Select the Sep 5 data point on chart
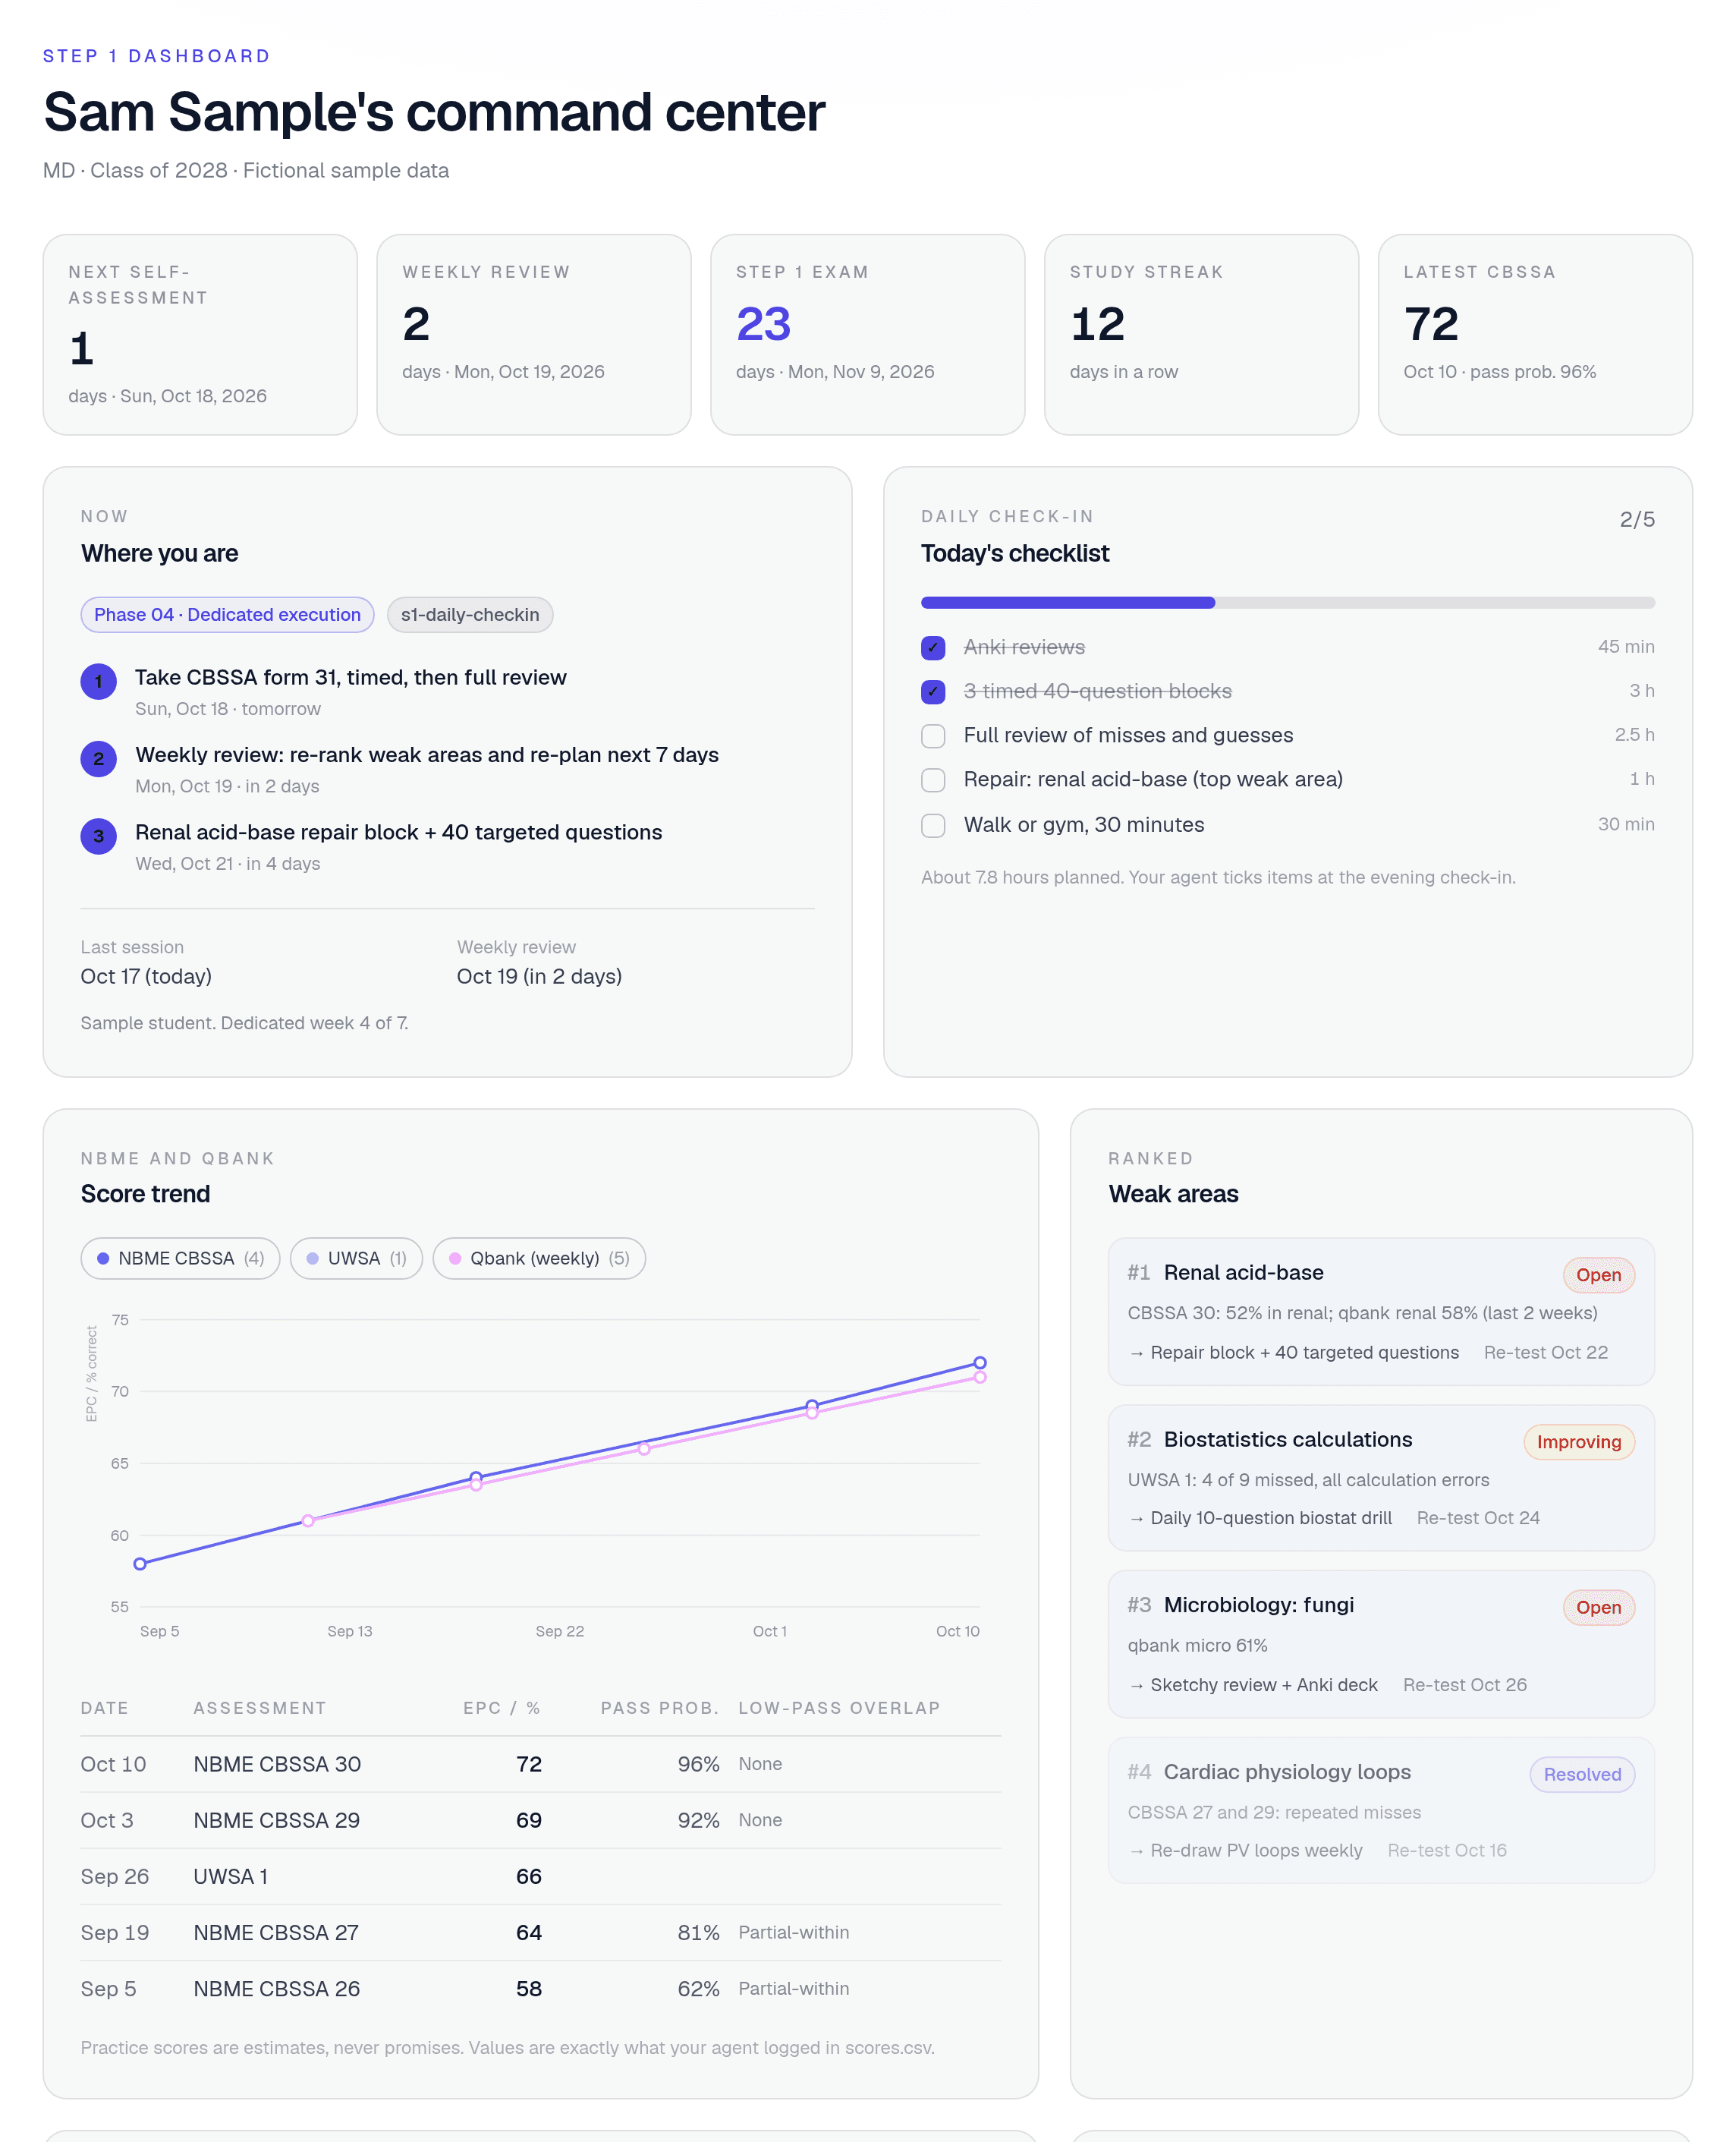 (x=140, y=1564)
